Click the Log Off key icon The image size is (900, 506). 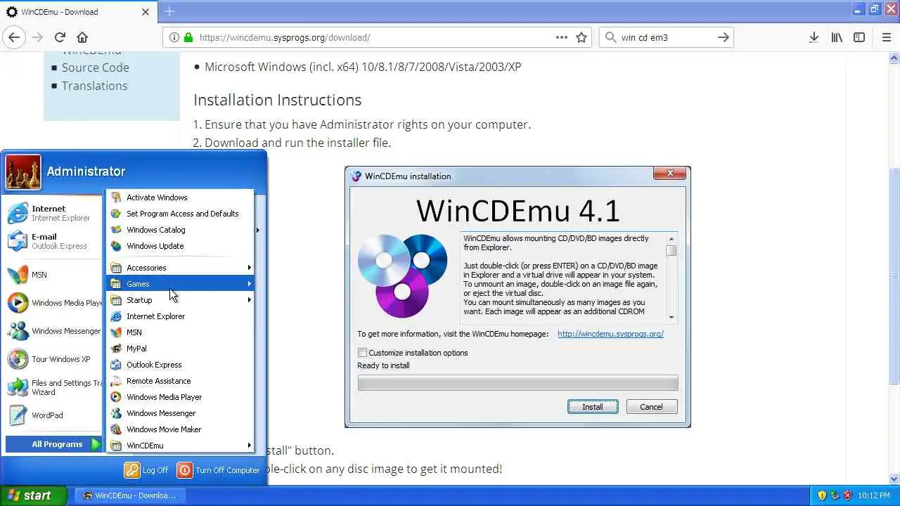[x=131, y=470]
